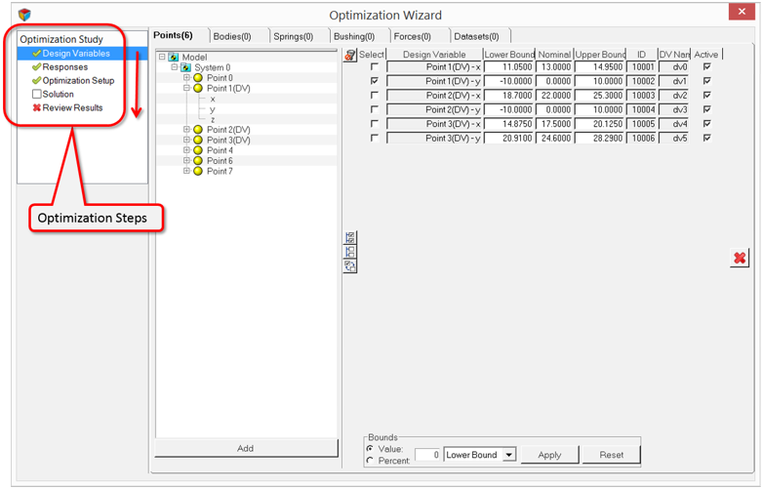Click the green checkmark beside Optimization Setup

click(36, 80)
